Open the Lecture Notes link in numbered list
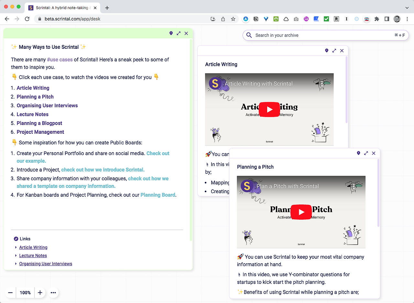This screenshot has height=303, width=414. pos(33,114)
